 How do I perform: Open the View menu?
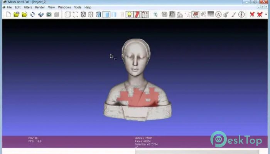(51, 7)
